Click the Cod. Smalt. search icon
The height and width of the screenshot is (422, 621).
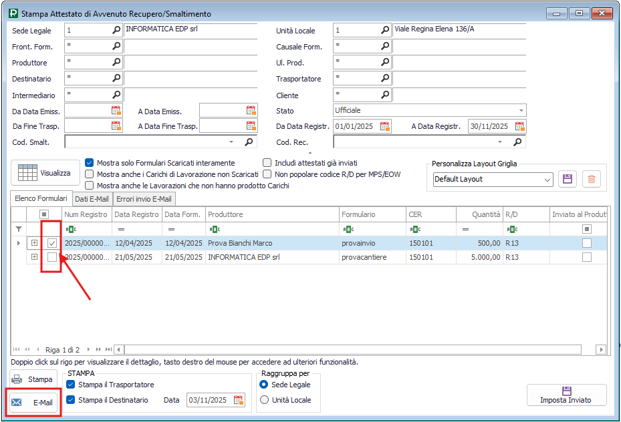coord(249,142)
